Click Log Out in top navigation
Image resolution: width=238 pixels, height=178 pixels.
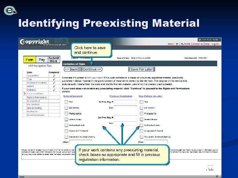click(x=216, y=44)
